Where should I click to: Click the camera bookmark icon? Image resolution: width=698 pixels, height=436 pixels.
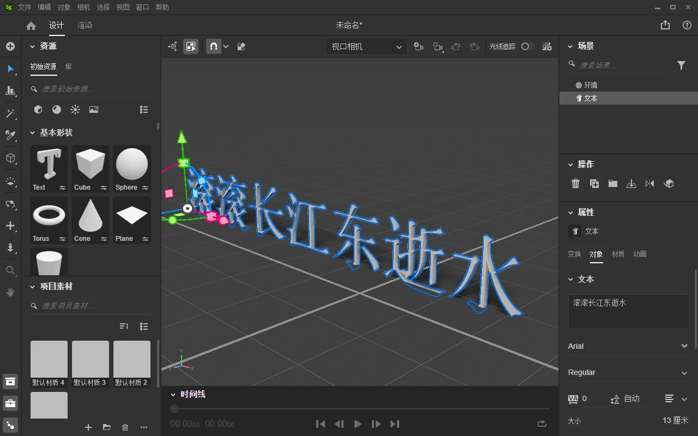coord(419,47)
